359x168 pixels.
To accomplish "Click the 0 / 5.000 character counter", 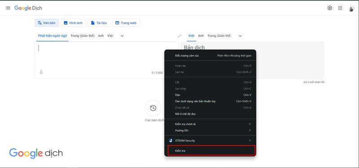I will 157,73.
